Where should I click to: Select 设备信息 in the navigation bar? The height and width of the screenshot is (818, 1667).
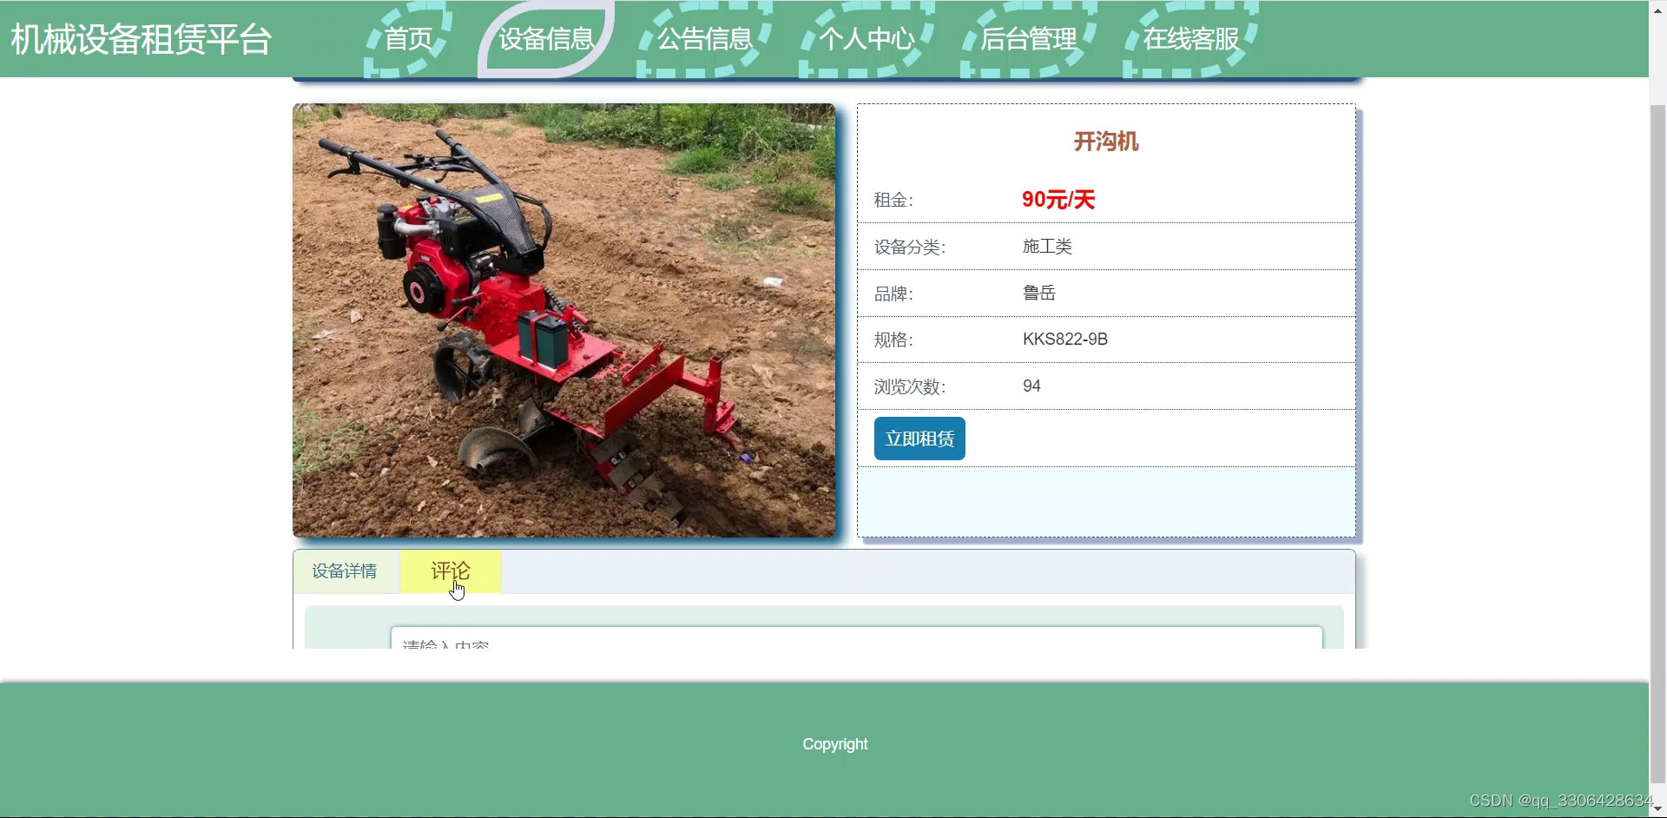(546, 38)
